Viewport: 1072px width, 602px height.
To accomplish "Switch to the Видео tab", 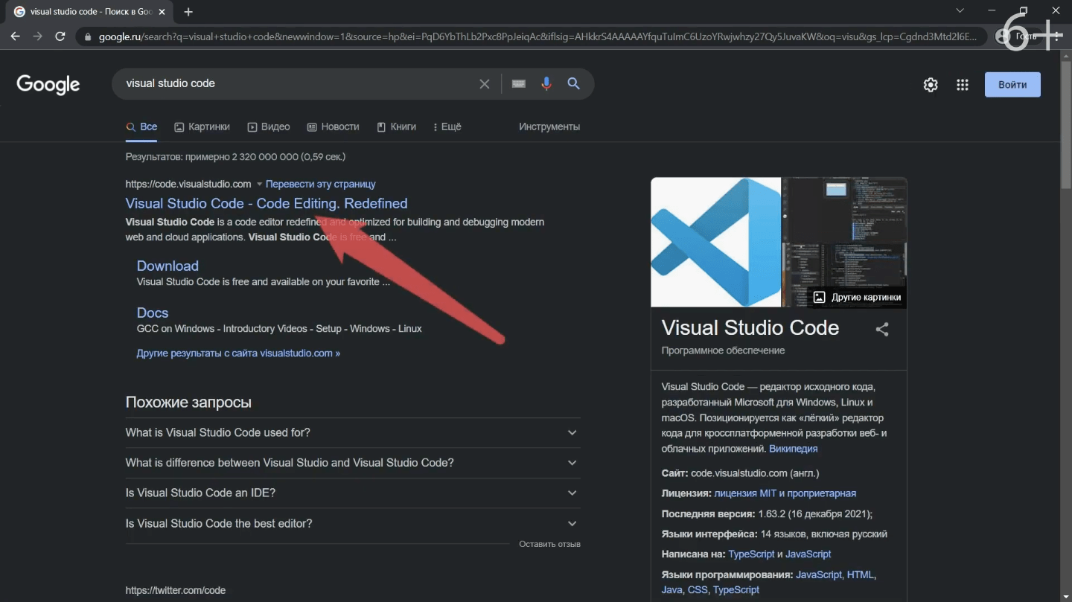I will [269, 127].
